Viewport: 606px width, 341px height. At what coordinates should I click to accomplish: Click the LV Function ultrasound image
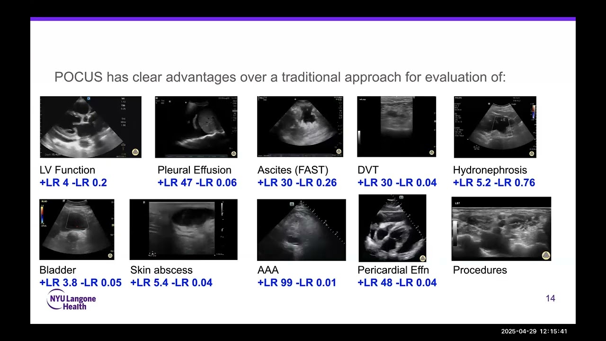pos(90,127)
